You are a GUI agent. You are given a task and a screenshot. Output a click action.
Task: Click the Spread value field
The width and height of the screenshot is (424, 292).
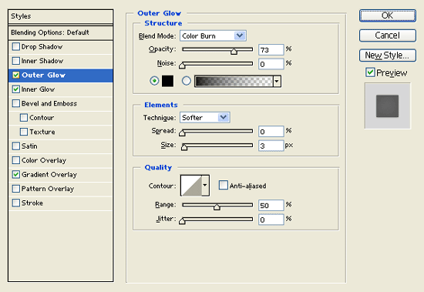tap(271, 132)
